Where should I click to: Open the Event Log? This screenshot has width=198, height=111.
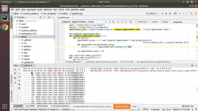pyautogui.click(x=187, y=106)
